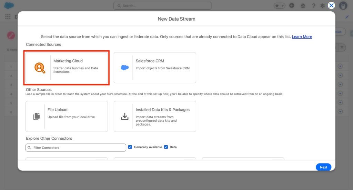353x190 pixels.
Task: Uncheck the Beta checkbox
Action: coord(166,147)
